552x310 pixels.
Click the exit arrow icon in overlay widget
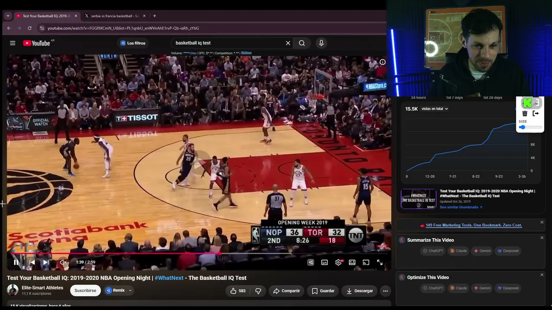pyautogui.click(x=536, y=114)
